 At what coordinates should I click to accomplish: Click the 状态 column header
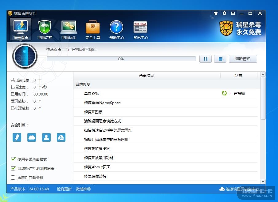(x=239, y=76)
